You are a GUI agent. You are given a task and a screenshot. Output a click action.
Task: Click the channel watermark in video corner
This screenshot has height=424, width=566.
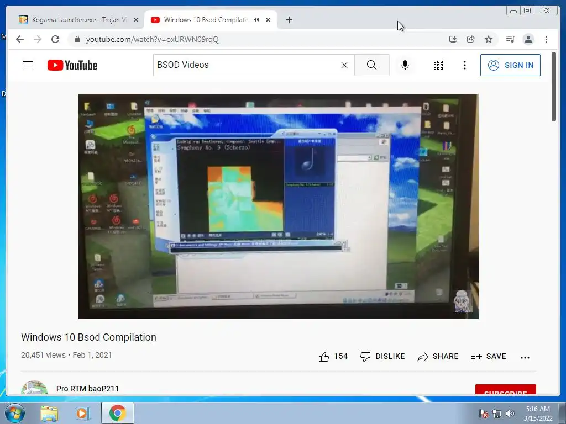pyautogui.click(x=463, y=301)
